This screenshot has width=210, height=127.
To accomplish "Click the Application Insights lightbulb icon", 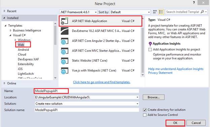I will pos(150,44).
